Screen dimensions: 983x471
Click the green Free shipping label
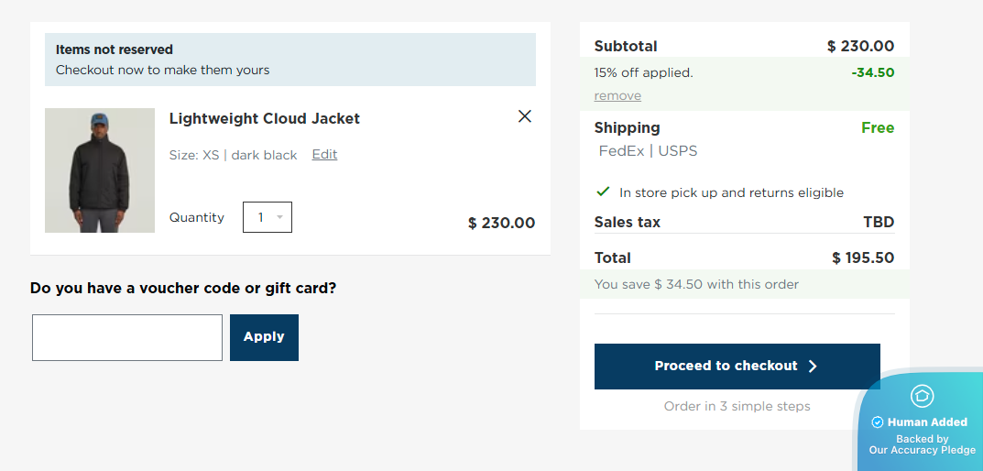click(x=877, y=128)
